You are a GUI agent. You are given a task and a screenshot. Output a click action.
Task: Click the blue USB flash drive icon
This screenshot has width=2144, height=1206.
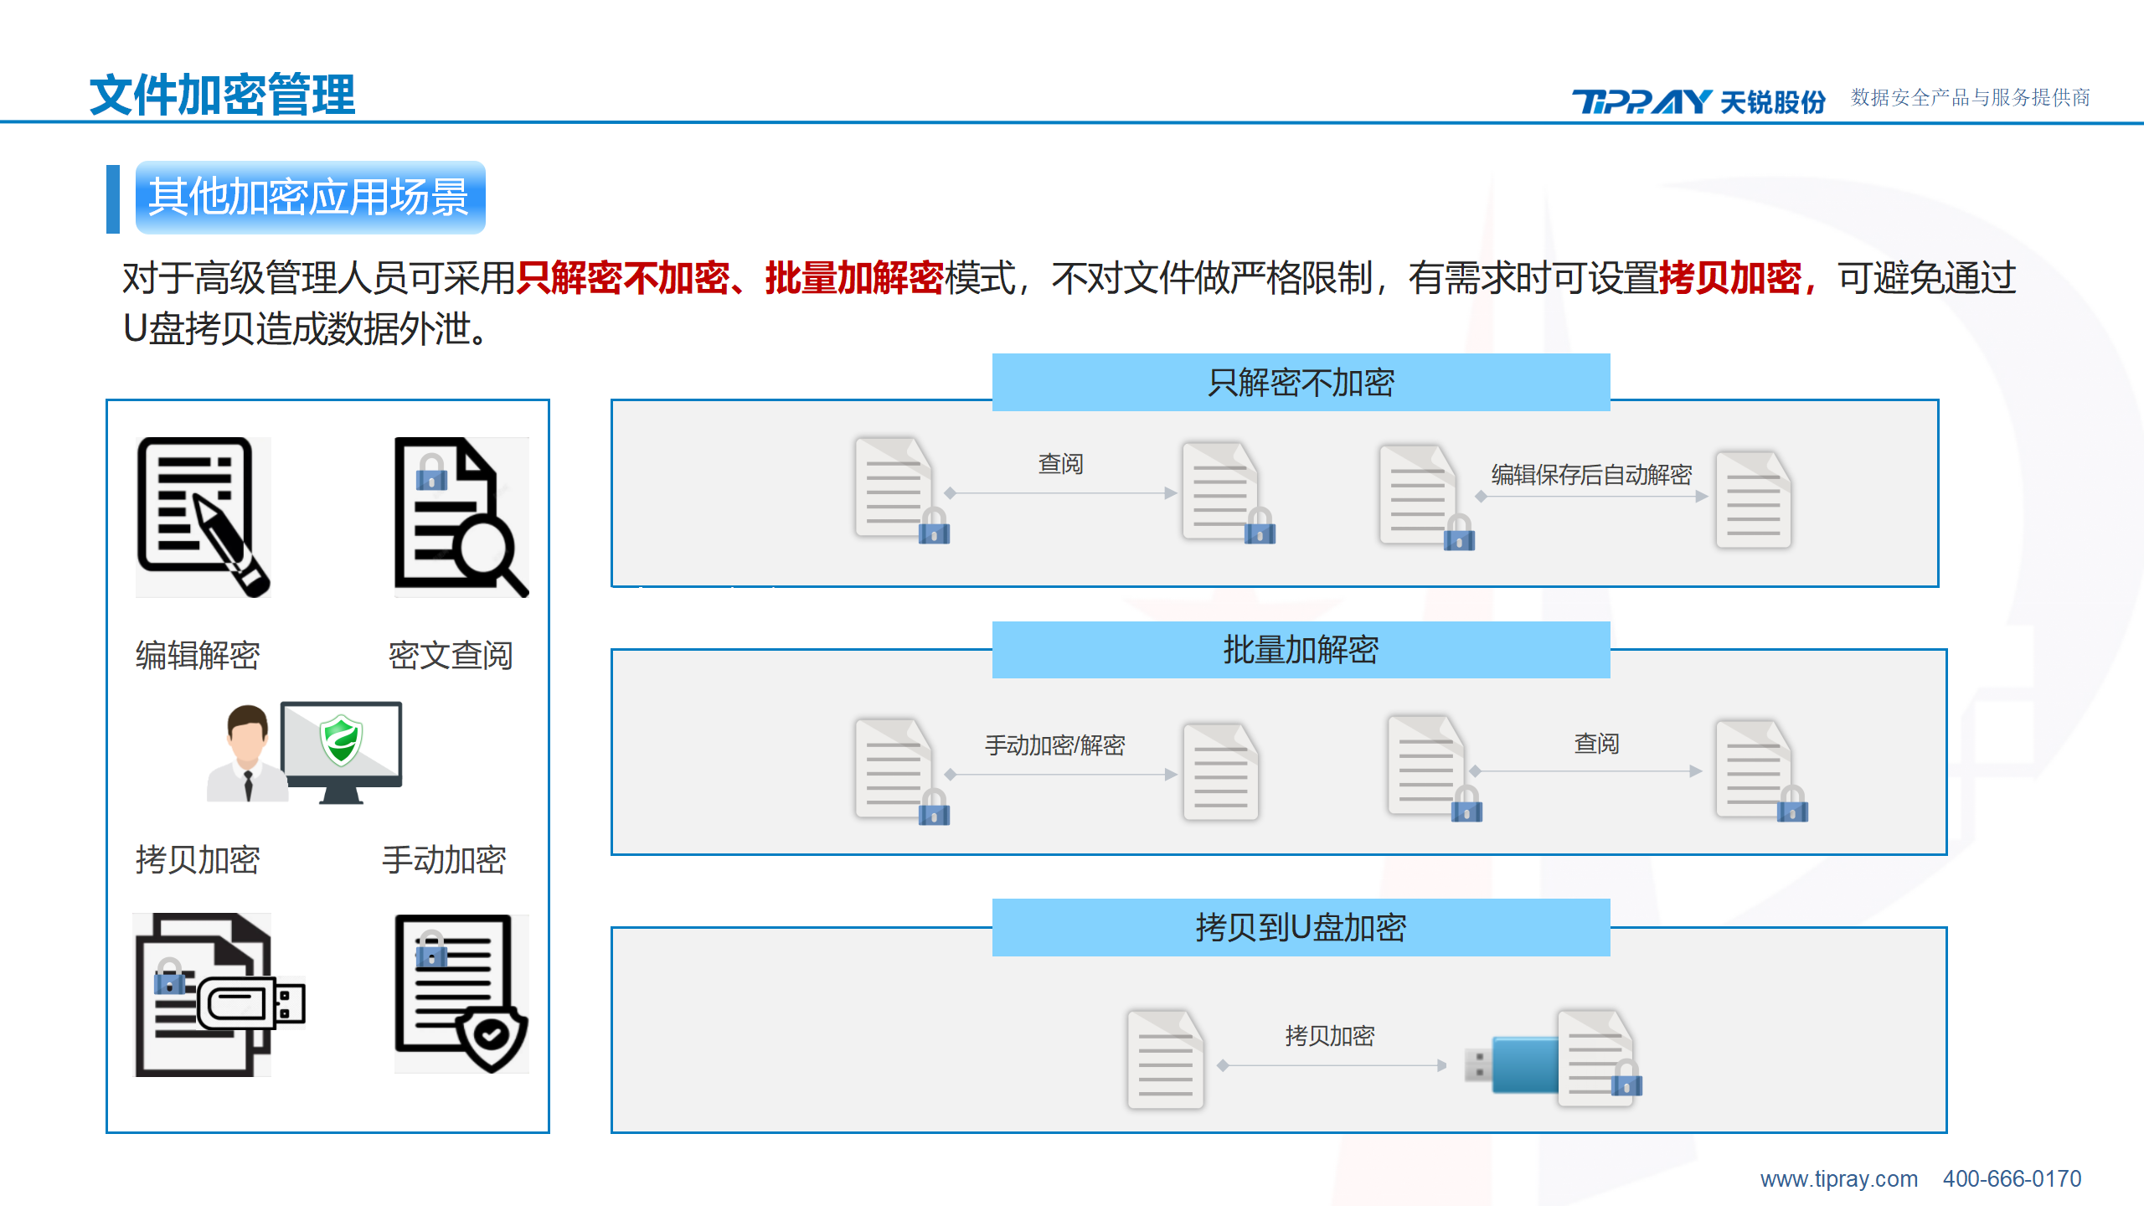pyautogui.click(x=1512, y=1064)
